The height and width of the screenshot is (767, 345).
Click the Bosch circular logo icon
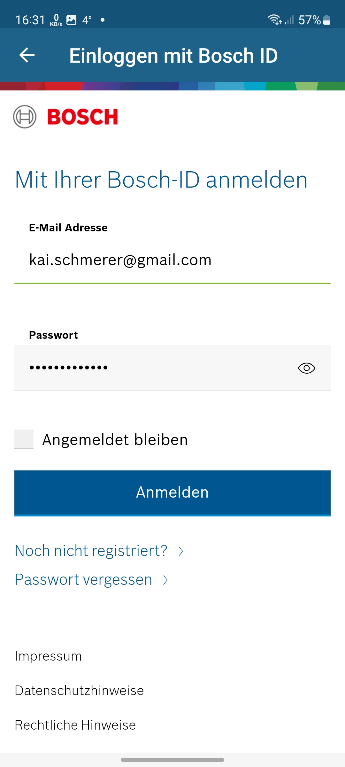(x=25, y=117)
